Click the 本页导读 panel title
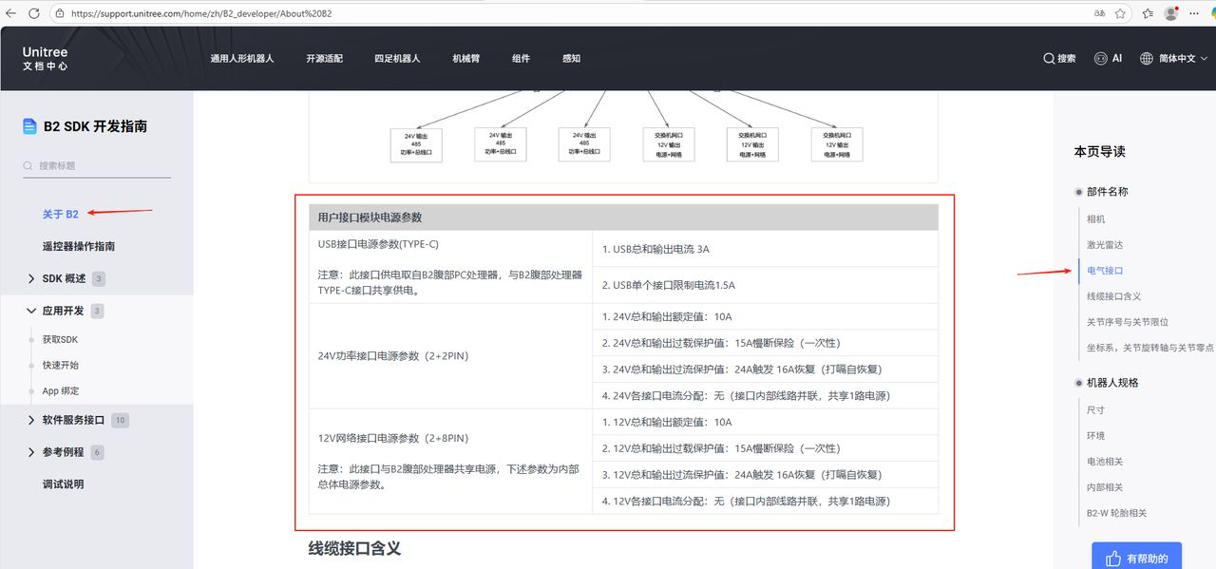The image size is (1216, 569). click(x=1100, y=152)
